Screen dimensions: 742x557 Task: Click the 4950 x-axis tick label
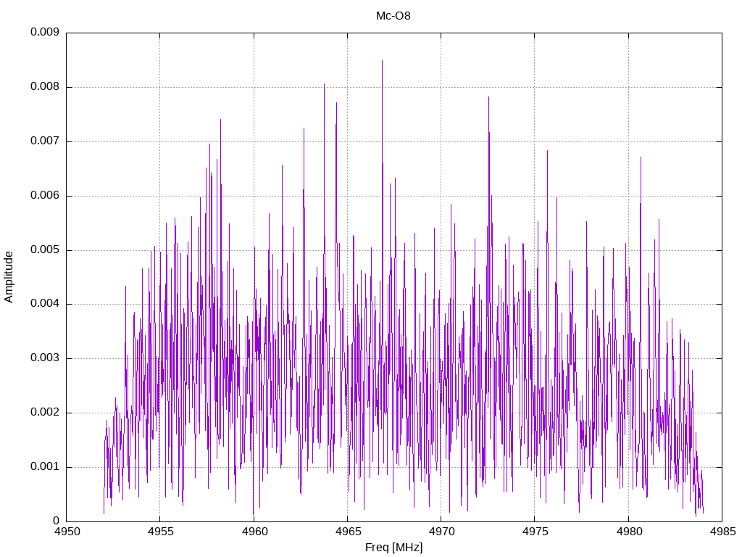(x=67, y=532)
